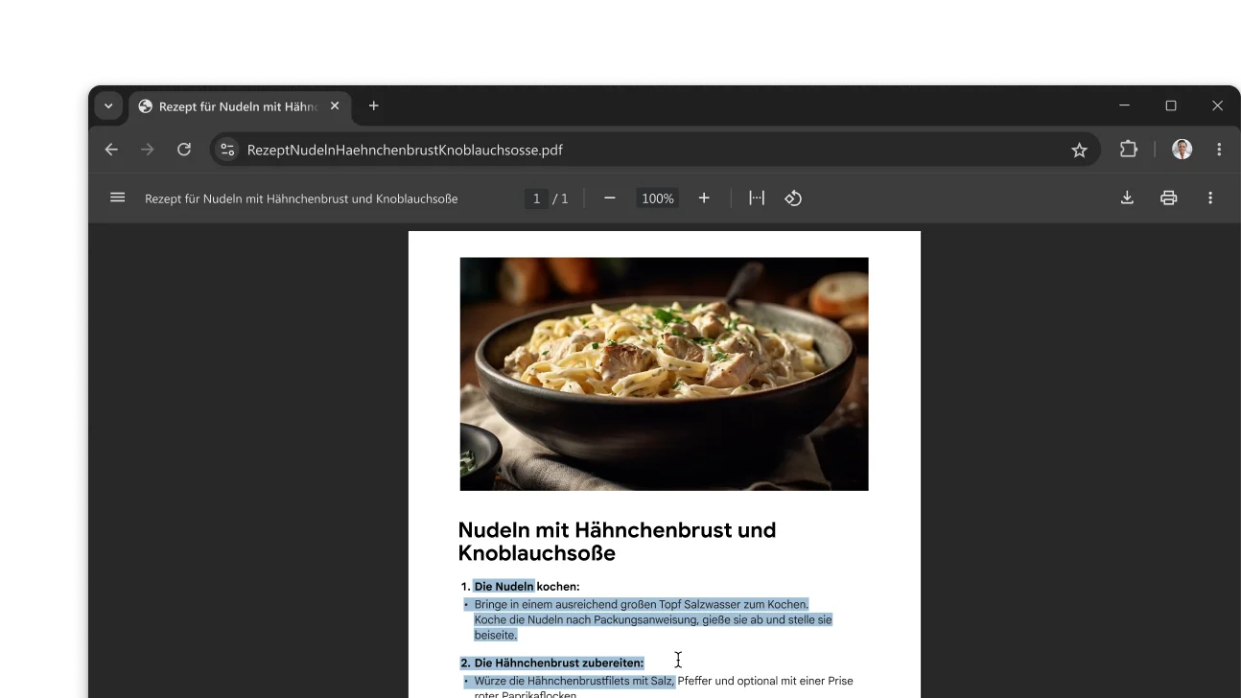Zoom in with the plus button
This screenshot has width=1241, height=698.
[704, 198]
